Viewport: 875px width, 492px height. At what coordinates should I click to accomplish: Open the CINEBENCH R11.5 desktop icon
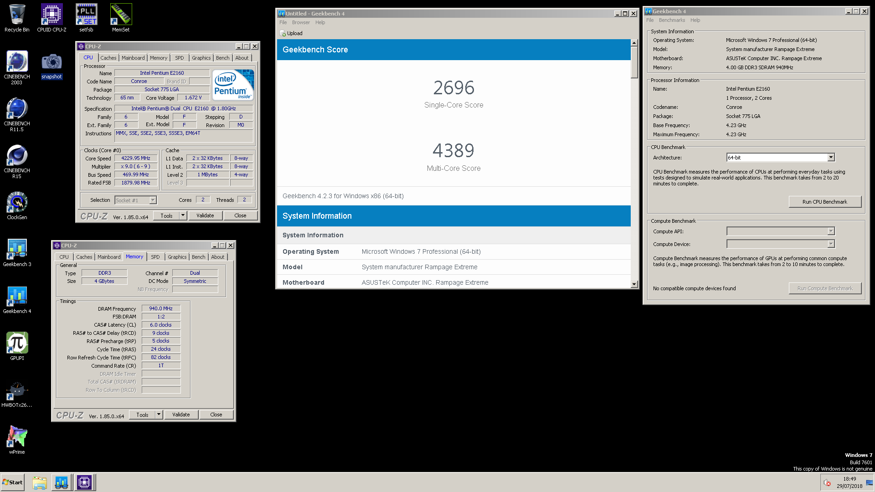(17, 115)
